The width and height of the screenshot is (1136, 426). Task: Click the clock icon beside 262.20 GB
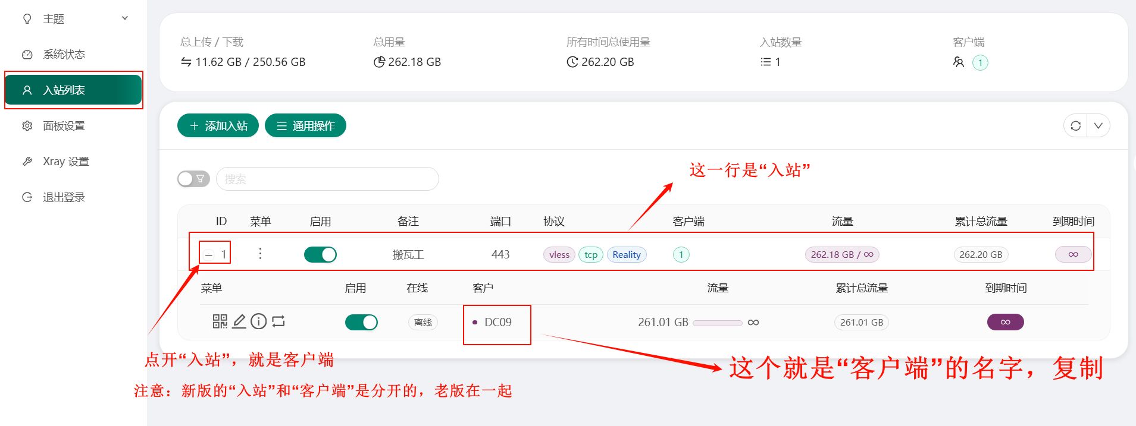point(572,62)
